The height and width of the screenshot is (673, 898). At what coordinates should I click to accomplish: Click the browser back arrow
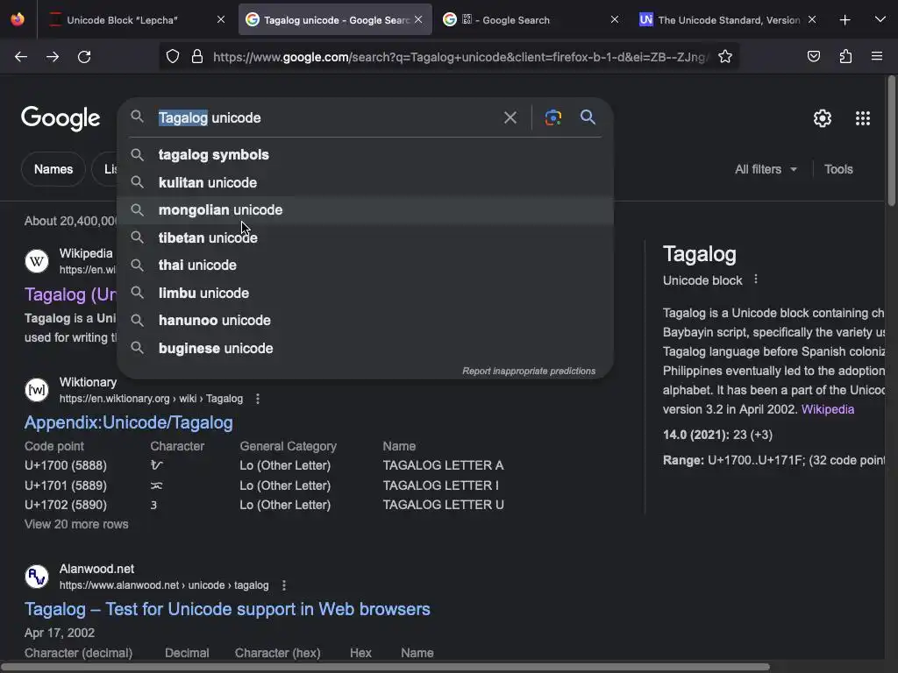pos(21,57)
